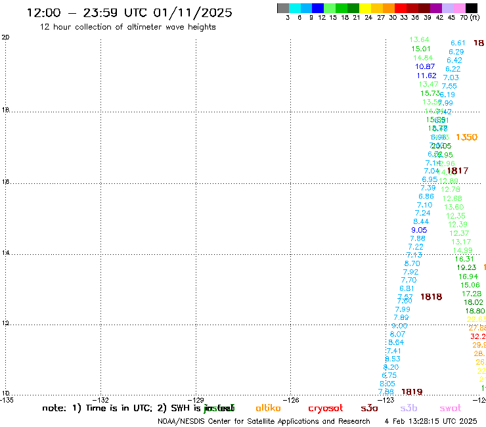This screenshot has width=486, height=427.
Task: Click the latitude axis label '12'
Action: tap(5, 323)
